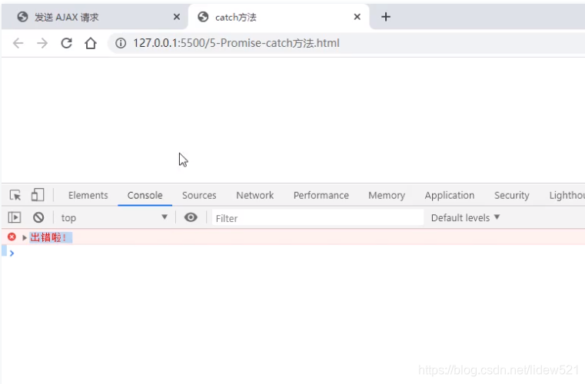585x384 pixels.
Task: Select the Console panel tab
Action: tap(145, 195)
